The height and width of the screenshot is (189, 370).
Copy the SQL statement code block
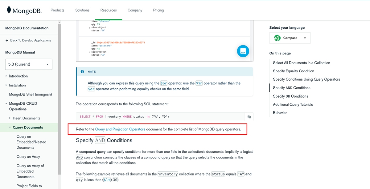[x=249, y=117]
